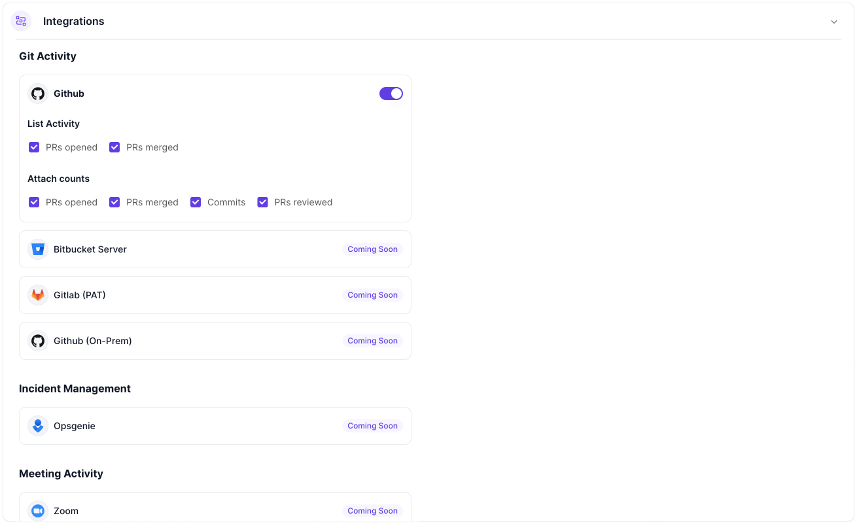Viewport: 857px width, 524px height.
Task: Click the Github card name
Action: [x=69, y=94]
